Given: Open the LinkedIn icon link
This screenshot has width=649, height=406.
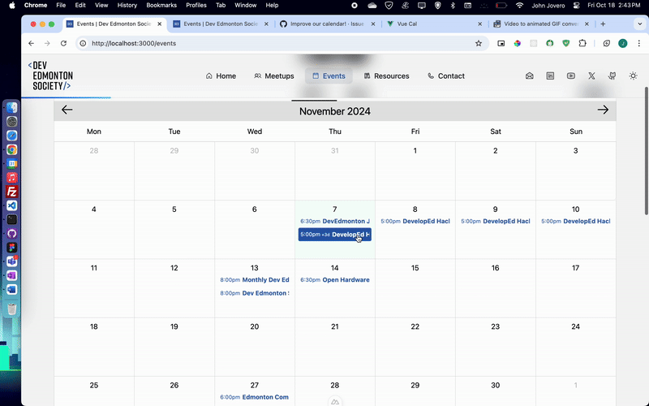Looking at the screenshot, I should pos(550,76).
